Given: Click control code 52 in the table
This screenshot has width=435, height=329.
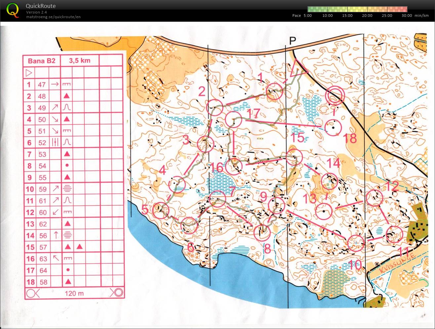Looking at the screenshot, I should tap(42, 143).
